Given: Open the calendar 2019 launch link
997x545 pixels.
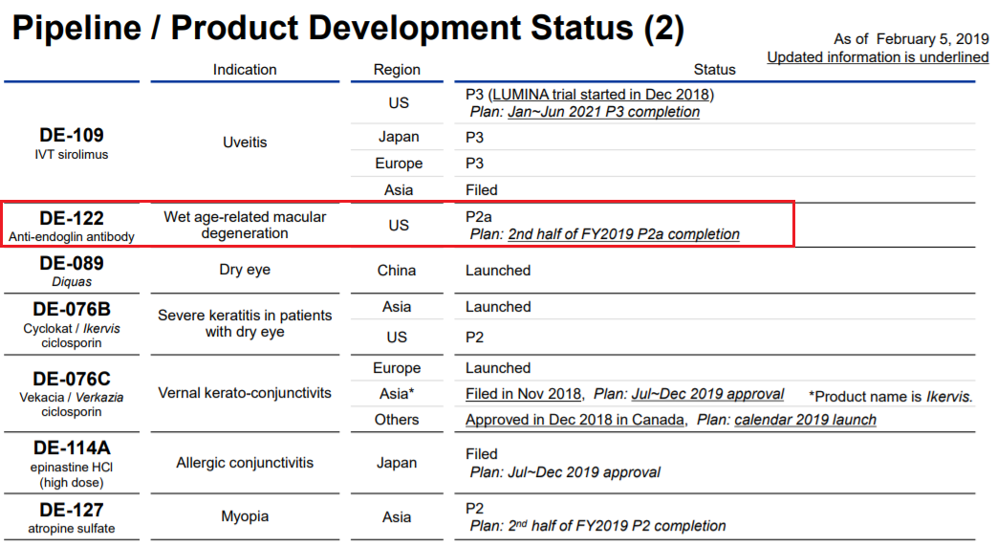Looking at the screenshot, I should coord(805,420).
